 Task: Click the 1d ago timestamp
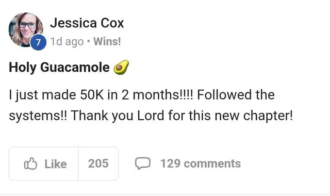(x=67, y=42)
